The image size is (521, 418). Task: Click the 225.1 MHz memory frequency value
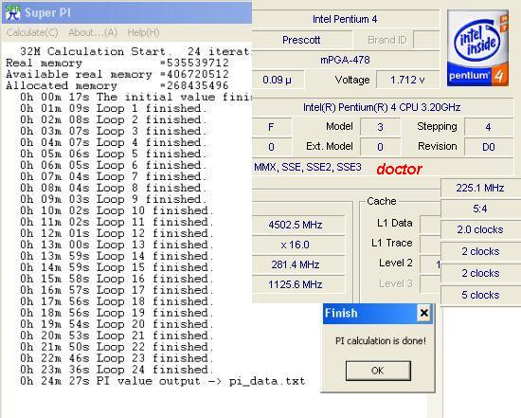[480, 188]
